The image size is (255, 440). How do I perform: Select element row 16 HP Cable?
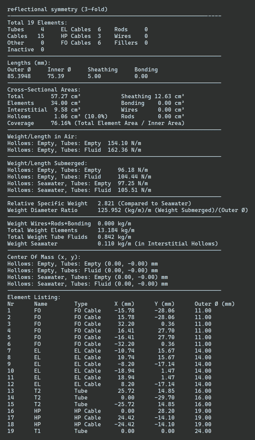tap(109, 411)
